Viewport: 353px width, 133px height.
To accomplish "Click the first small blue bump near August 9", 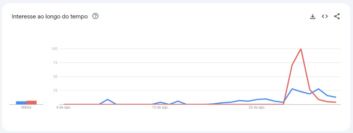I will [x=108, y=99].
